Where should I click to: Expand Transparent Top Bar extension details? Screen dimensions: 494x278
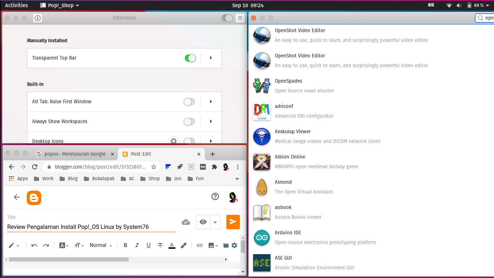(211, 58)
